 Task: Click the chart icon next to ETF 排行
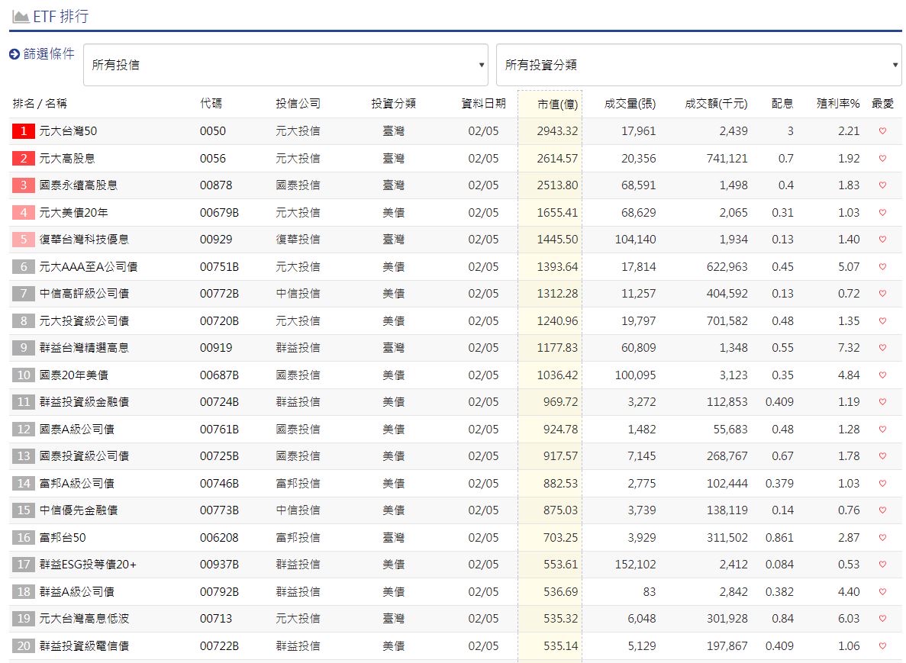(x=21, y=16)
